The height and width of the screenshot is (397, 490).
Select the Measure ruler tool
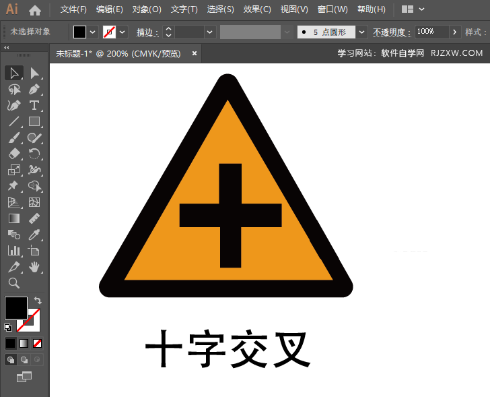pos(34,218)
